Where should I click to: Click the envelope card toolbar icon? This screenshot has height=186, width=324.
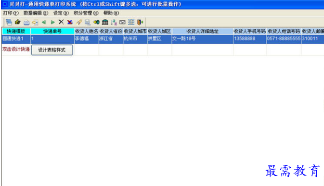point(122,22)
